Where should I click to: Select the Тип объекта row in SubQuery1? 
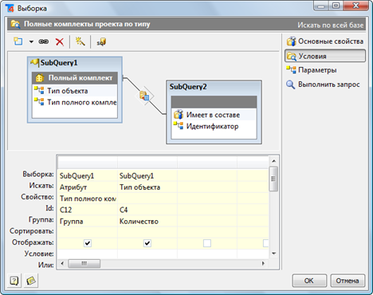75,91
